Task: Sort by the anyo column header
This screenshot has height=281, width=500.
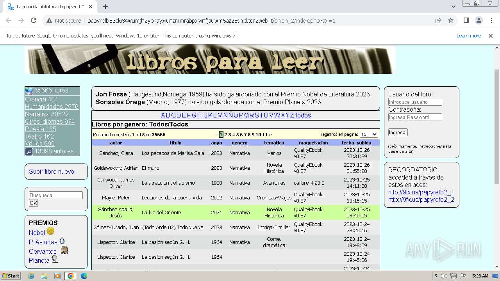Action: click(x=216, y=143)
